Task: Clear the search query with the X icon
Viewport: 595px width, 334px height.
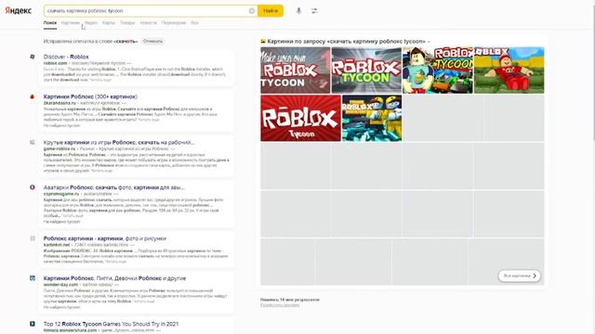Action: pos(252,10)
